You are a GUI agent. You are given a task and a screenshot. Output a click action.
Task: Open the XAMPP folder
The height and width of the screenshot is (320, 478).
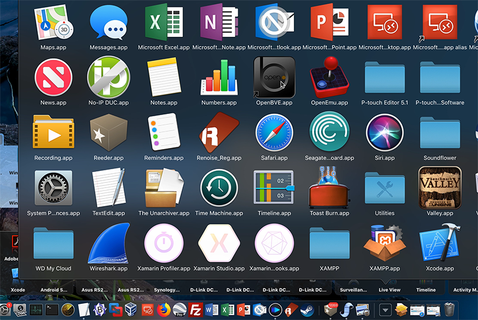point(329,243)
